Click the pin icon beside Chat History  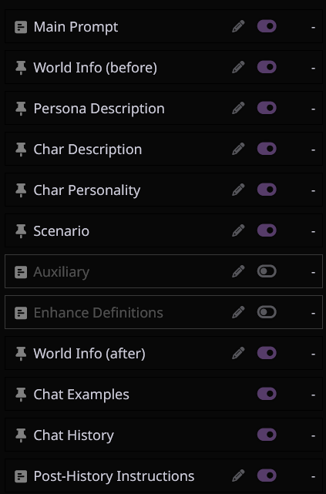click(x=21, y=435)
